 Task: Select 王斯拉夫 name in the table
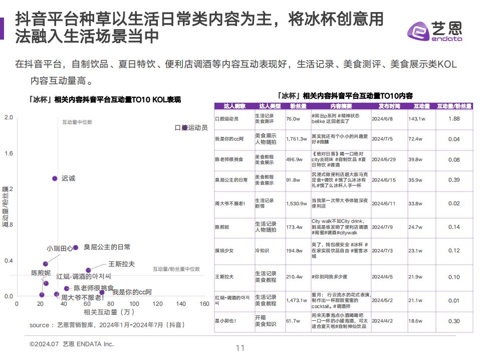pos(224,277)
